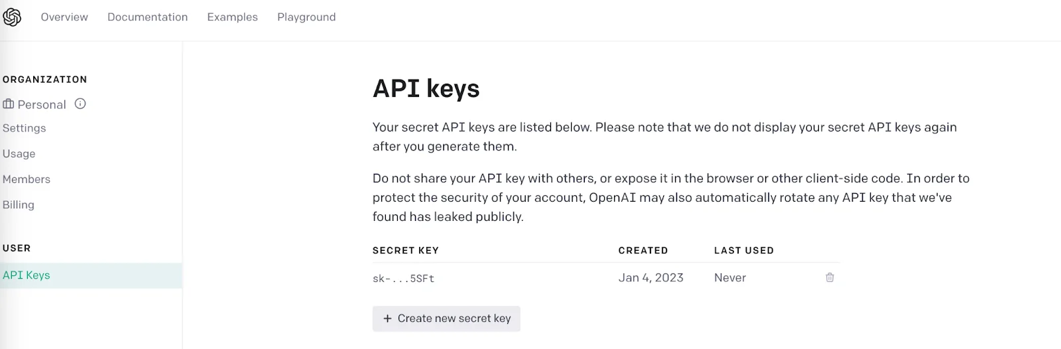The width and height of the screenshot is (1061, 349).
Task: Open the Overview page
Action: coord(64,17)
